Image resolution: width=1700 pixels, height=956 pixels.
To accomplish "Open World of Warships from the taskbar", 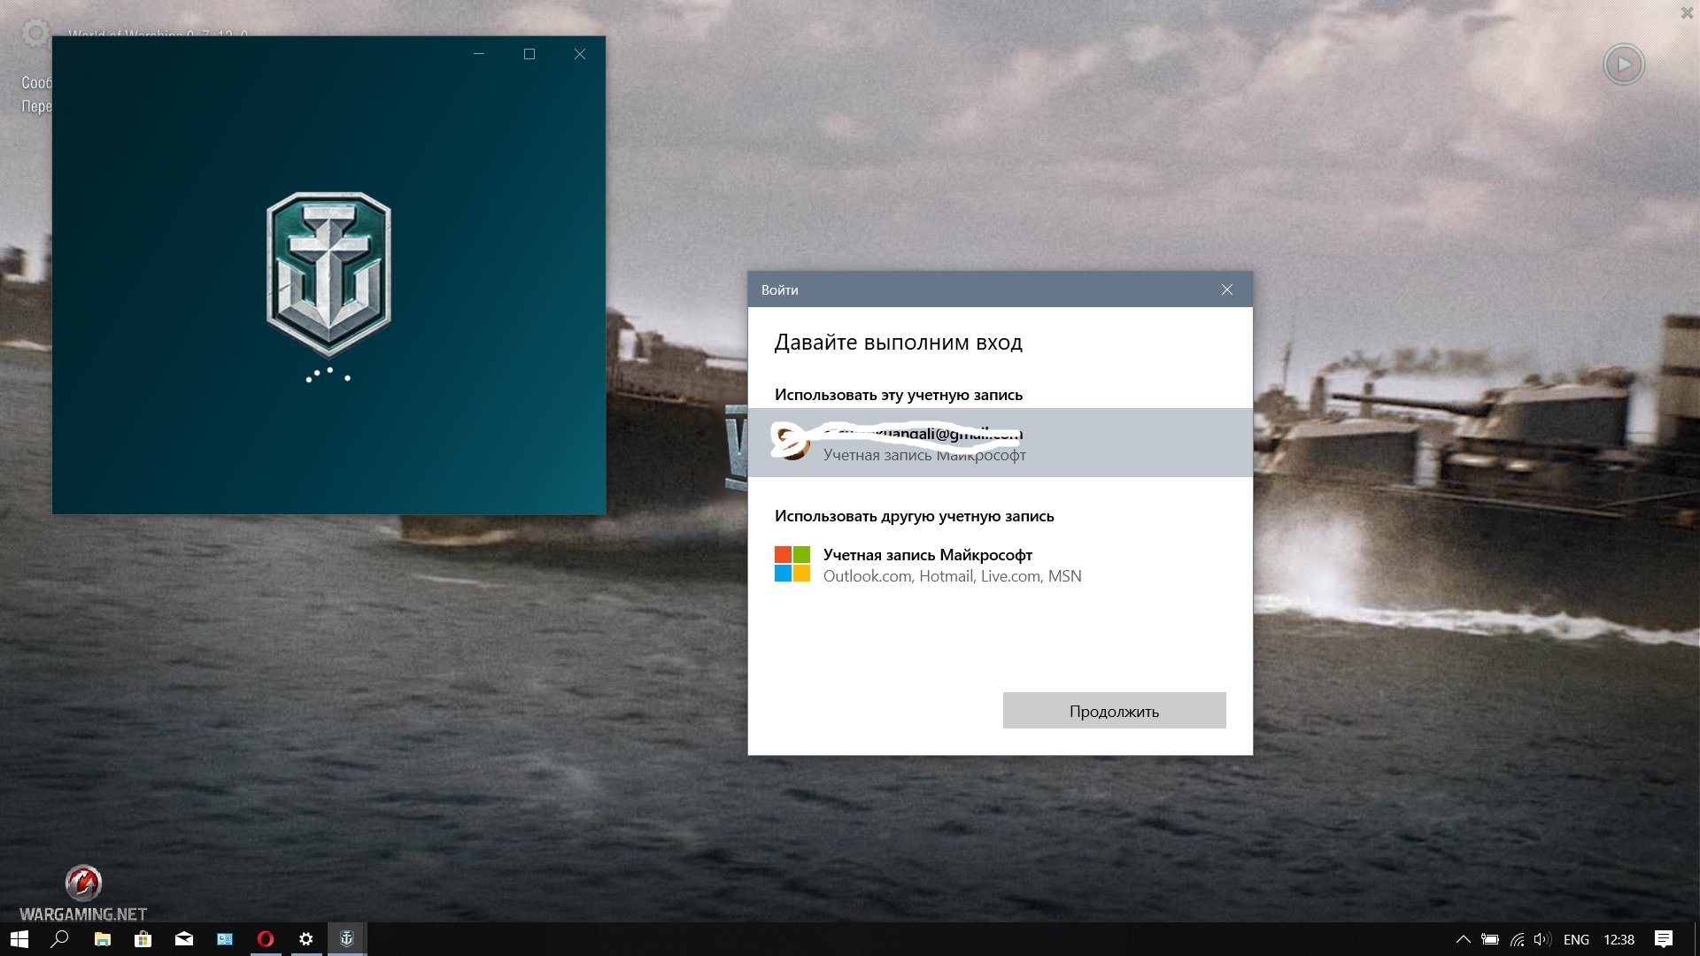I will pos(347,939).
